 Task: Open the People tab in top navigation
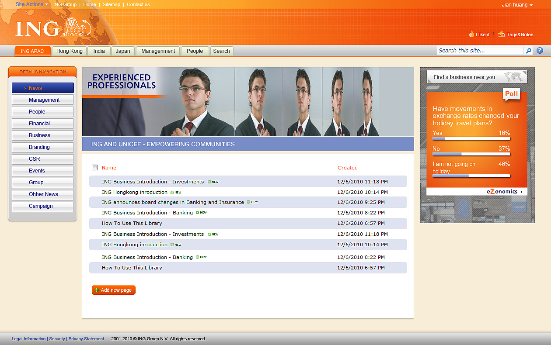pyautogui.click(x=195, y=51)
